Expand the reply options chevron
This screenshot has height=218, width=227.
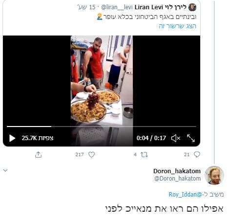click(5, 170)
